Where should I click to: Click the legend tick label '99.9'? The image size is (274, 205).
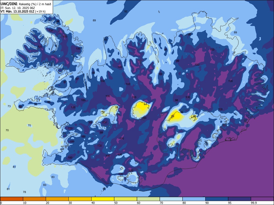[254, 203]
